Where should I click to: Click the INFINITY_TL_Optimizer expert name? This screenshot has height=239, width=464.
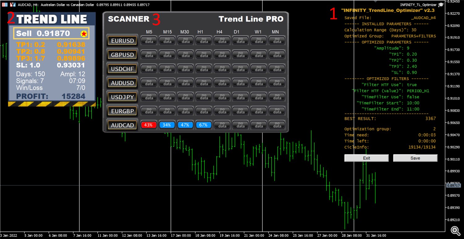pos(418,5)
